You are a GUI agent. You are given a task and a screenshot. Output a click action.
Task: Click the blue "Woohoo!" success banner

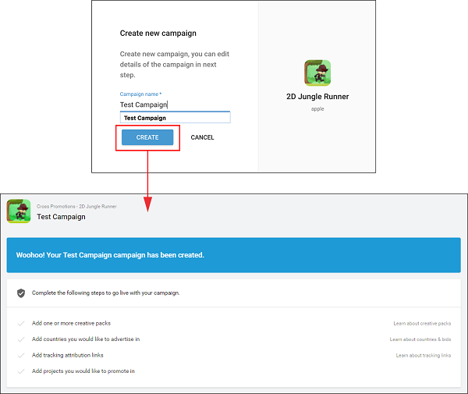[x=233, y=255]
